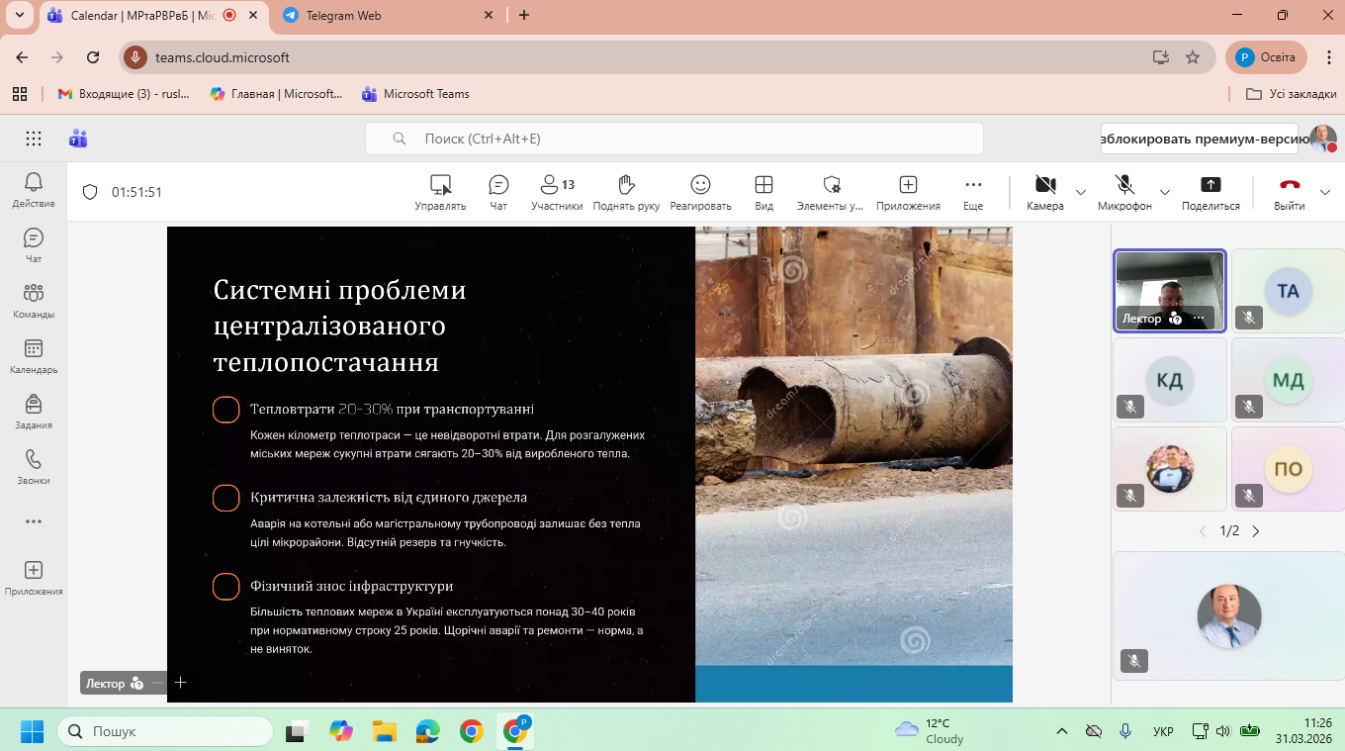
Task: Raise hand with Поднять руку
Action: (x=625, y=192)
